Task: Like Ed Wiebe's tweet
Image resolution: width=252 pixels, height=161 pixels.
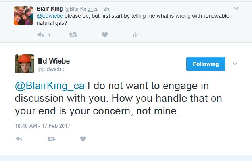Action: (x=83, y=139)
